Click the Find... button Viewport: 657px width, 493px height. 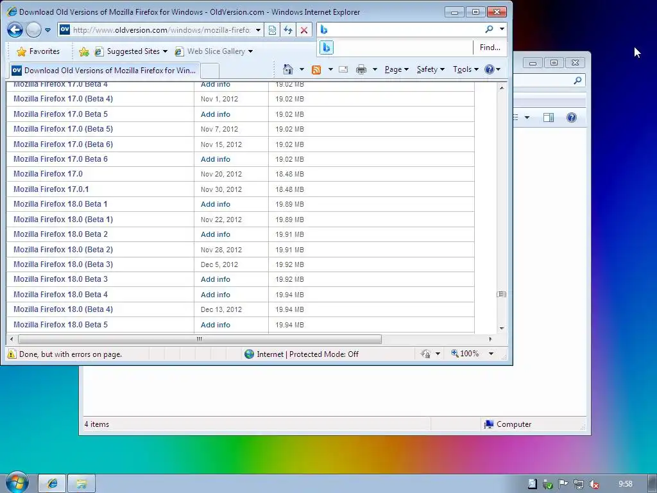coord(490,48)
